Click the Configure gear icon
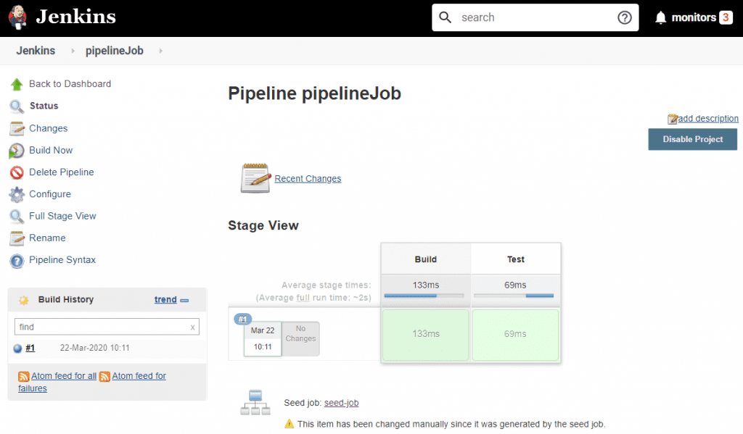 click(17, 194)
